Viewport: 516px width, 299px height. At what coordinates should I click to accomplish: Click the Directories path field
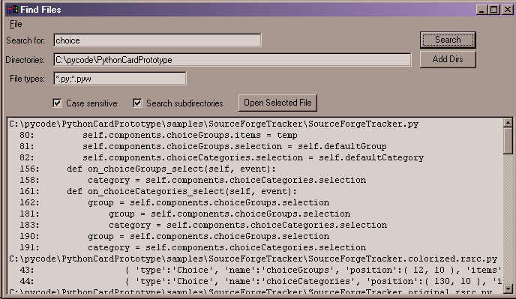pyautogui.click(x=232, y=59)
